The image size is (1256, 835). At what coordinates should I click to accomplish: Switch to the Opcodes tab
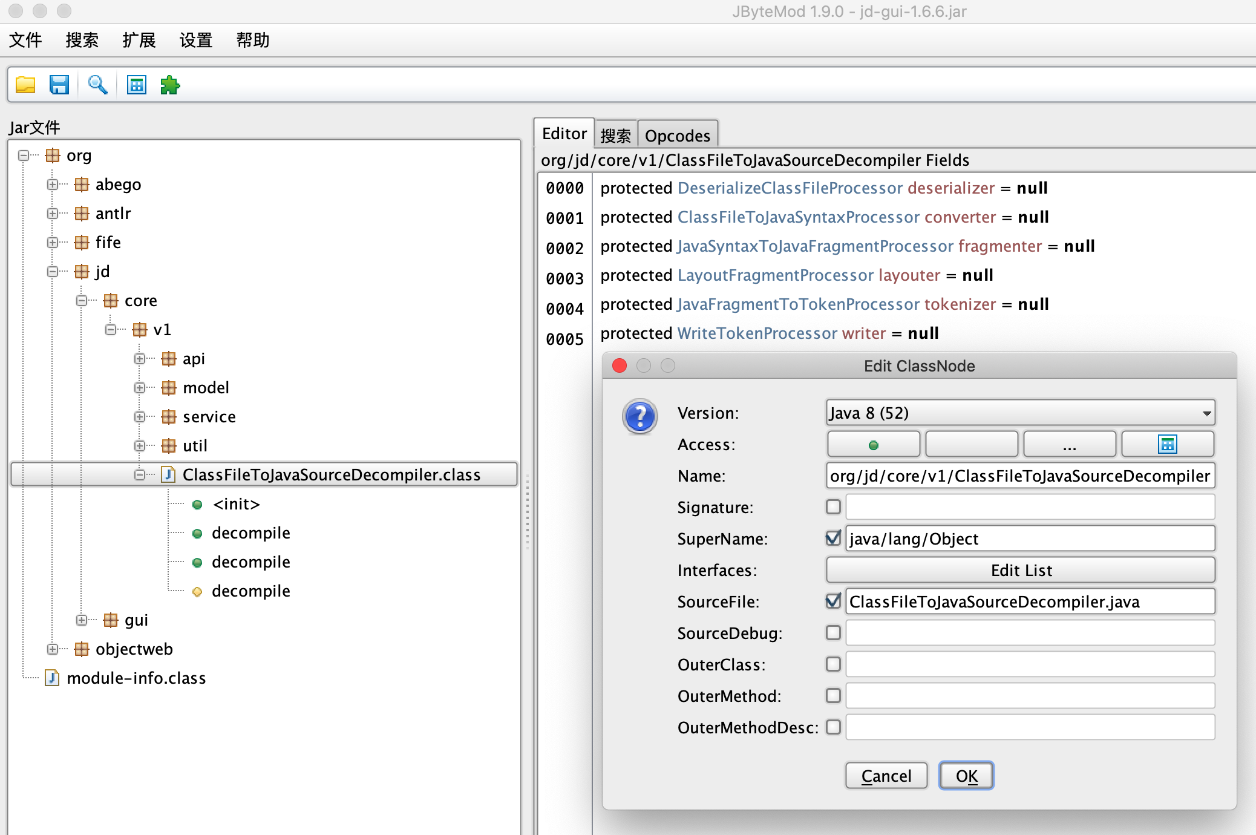tap(677, 136)
